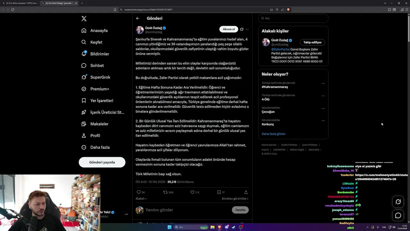
Task: Open the Alakalı sort dropdown
Action: [x=141, y=199]
